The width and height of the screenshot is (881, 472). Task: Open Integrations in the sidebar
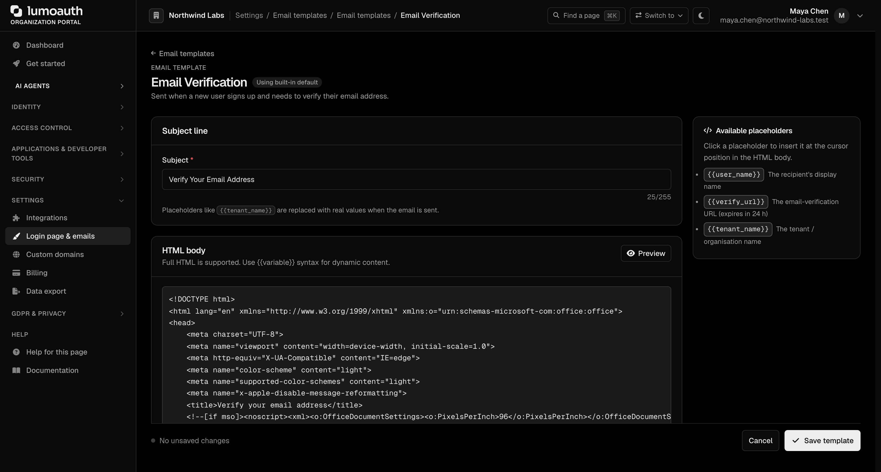pyautogui.click(x=68, y=218)
